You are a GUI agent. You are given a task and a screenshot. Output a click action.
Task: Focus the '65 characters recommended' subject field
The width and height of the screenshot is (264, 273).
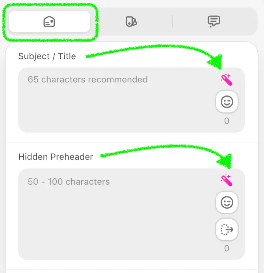(132, 100)
